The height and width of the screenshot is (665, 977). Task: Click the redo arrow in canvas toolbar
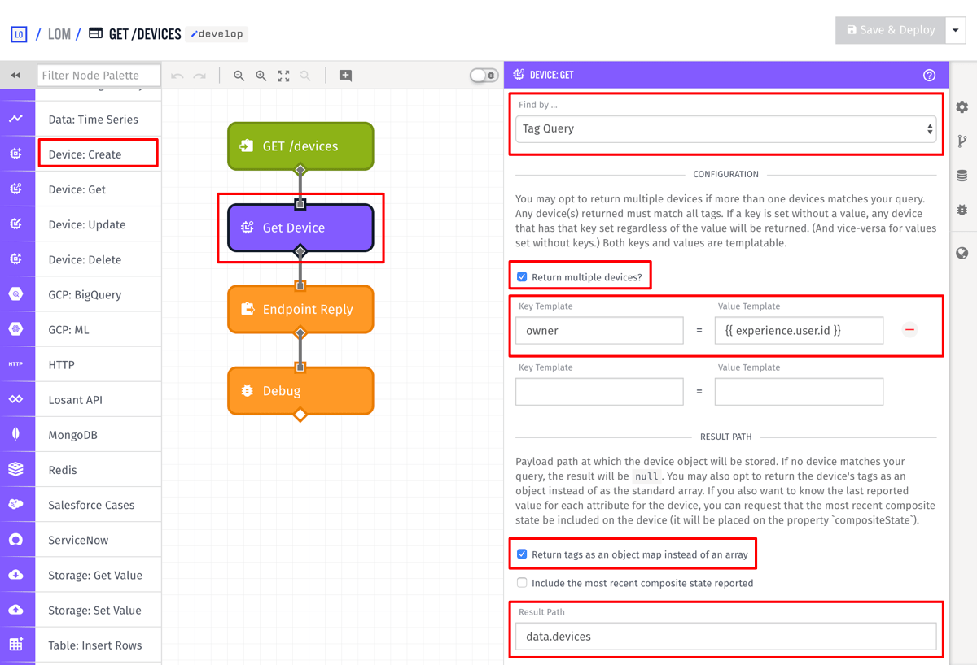coord(200,76)
